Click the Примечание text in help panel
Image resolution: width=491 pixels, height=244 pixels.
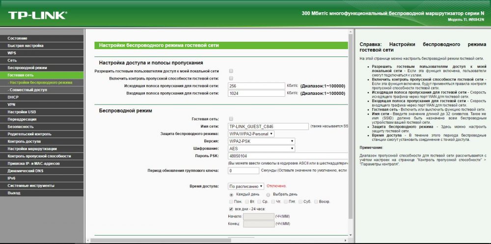coord(371,147)
